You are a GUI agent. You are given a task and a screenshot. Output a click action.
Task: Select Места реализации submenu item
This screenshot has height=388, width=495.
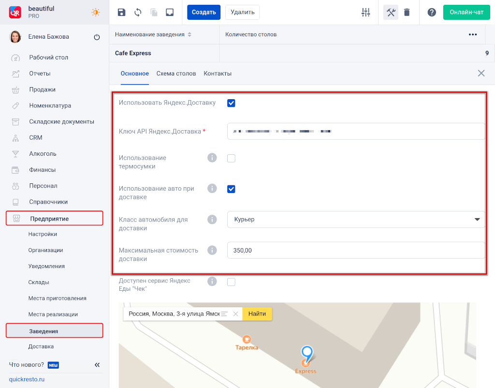[x=53, y=314]
